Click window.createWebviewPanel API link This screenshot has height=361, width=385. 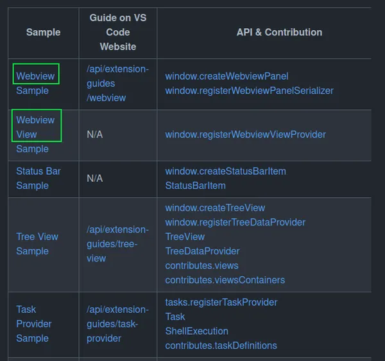227,76
